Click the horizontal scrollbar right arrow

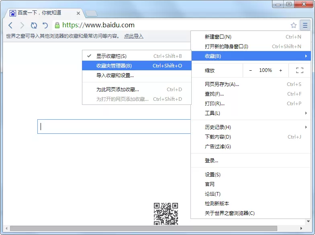301,228
